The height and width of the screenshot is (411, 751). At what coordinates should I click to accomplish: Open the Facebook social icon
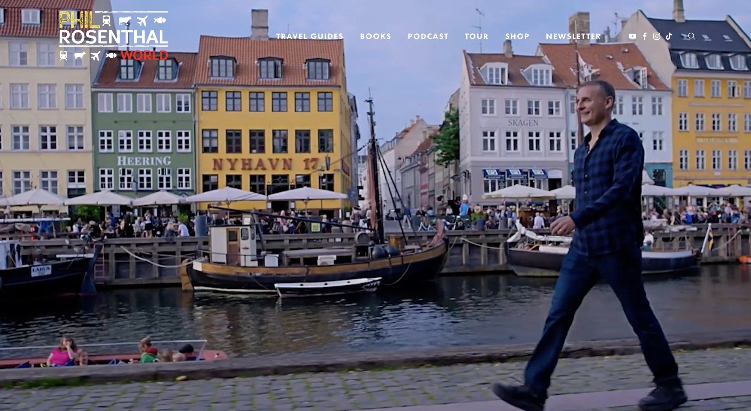(645, 36)
